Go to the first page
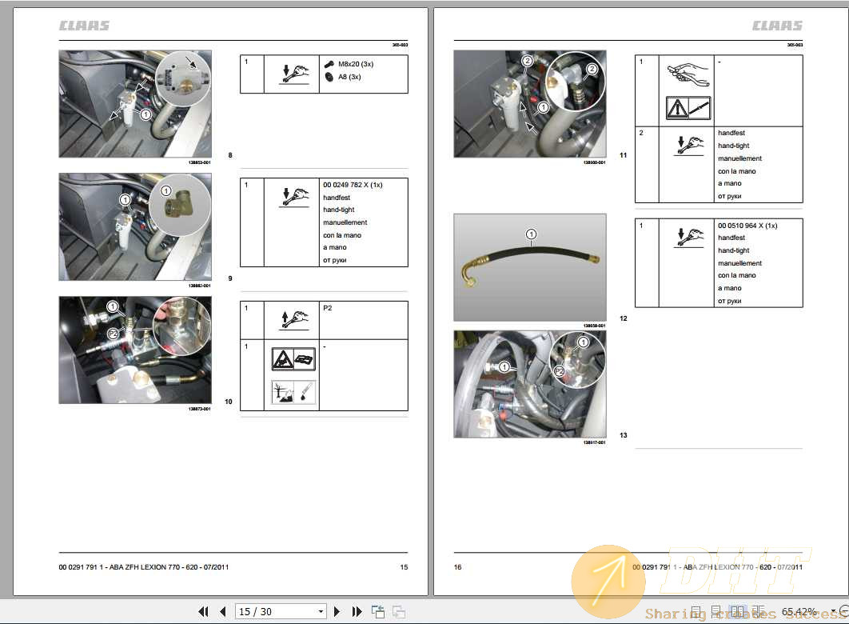Viewport: 849px width, 624px height. coord(203,611)
